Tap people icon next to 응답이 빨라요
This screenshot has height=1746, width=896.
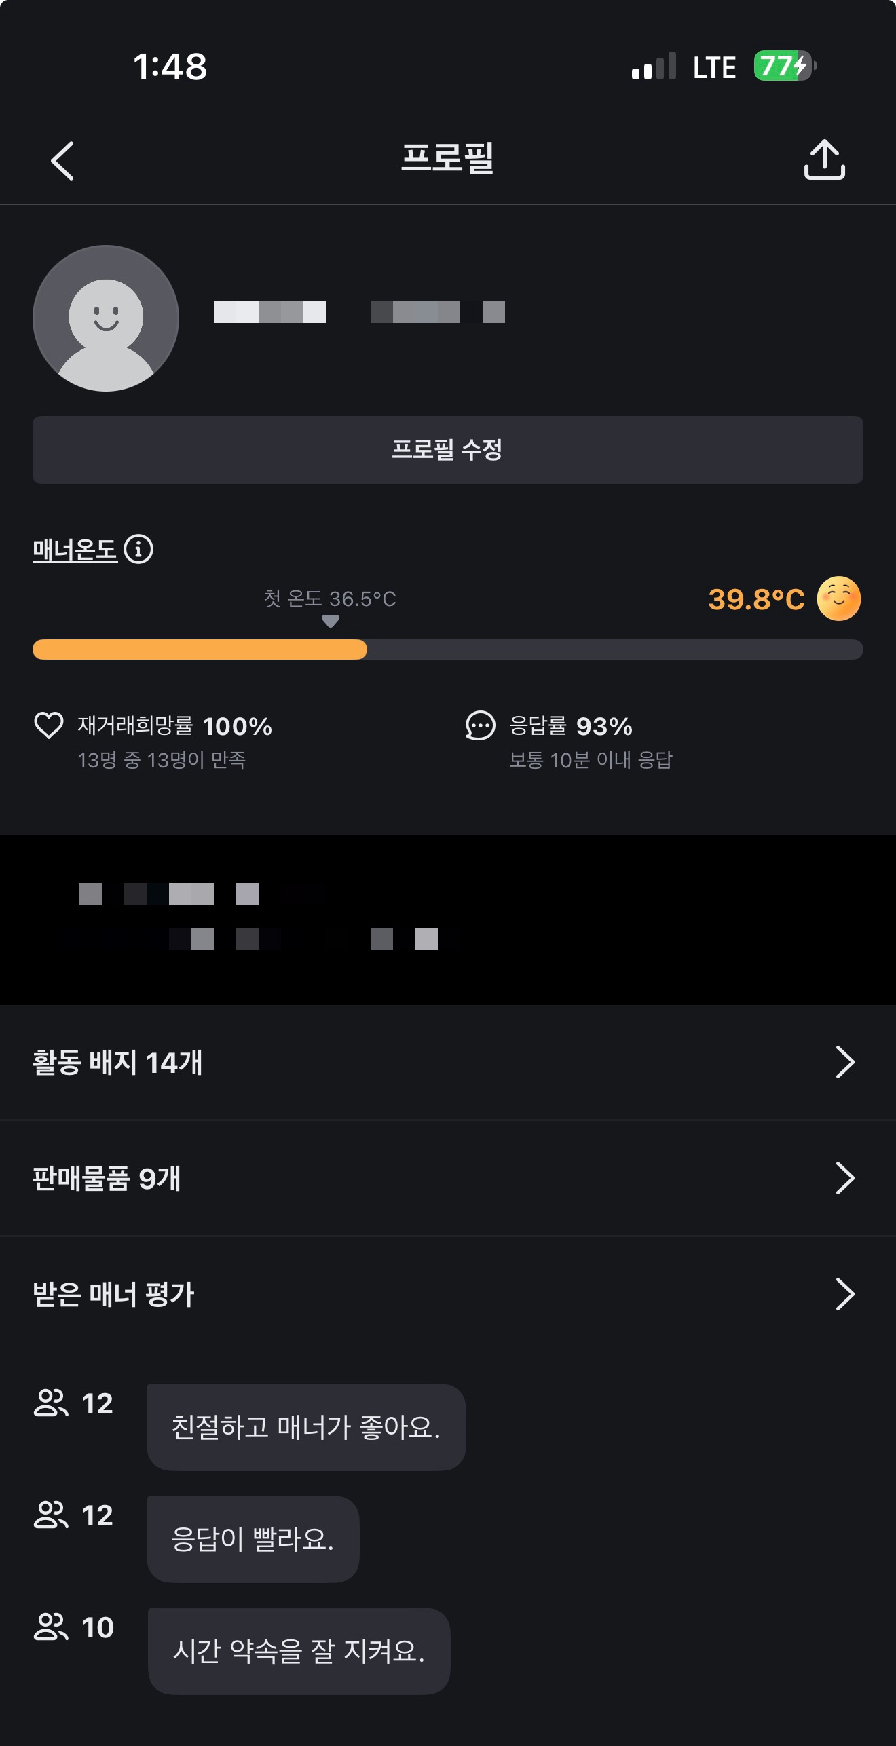[x=51, y=1515]
